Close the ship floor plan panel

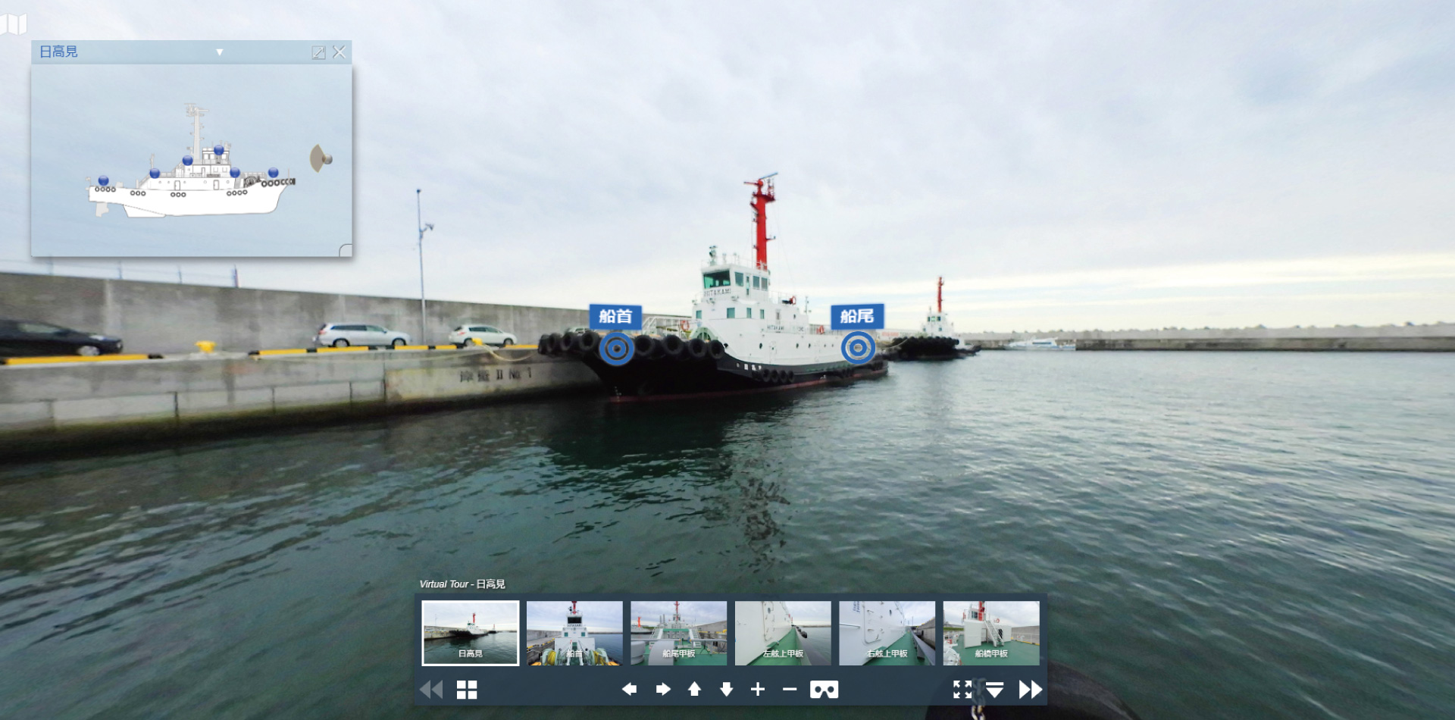pyautogui.click(x=339, y=52)
